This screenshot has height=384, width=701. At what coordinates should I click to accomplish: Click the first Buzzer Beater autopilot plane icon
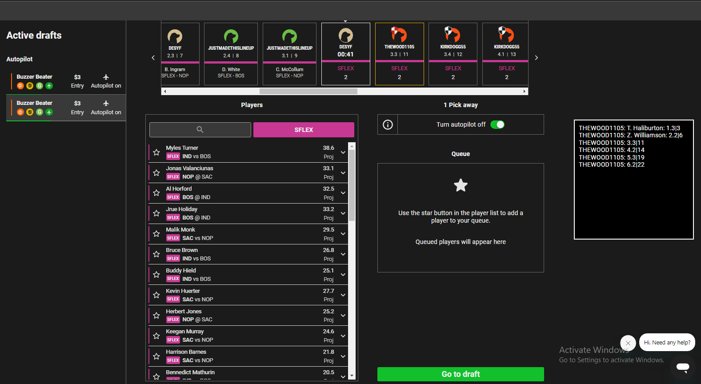pyautogui.click(x=106, y=77)
